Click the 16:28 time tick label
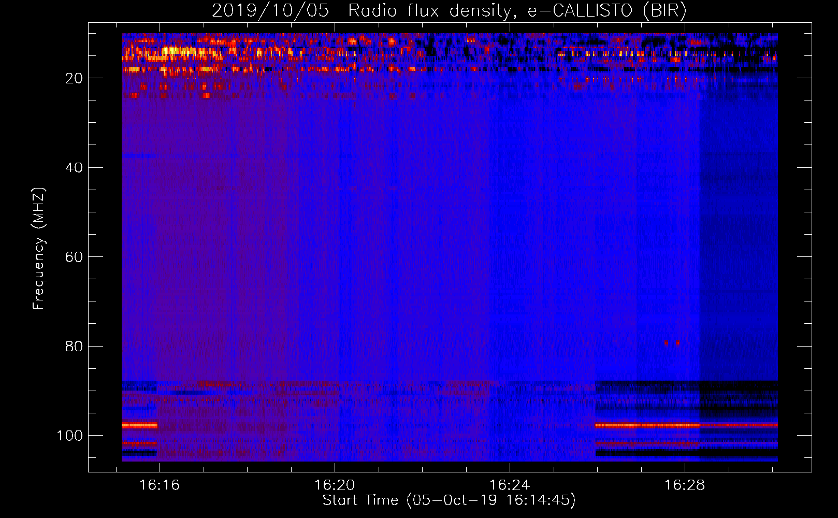This screenshot has height=518, width=838. (x=685, y=485)
